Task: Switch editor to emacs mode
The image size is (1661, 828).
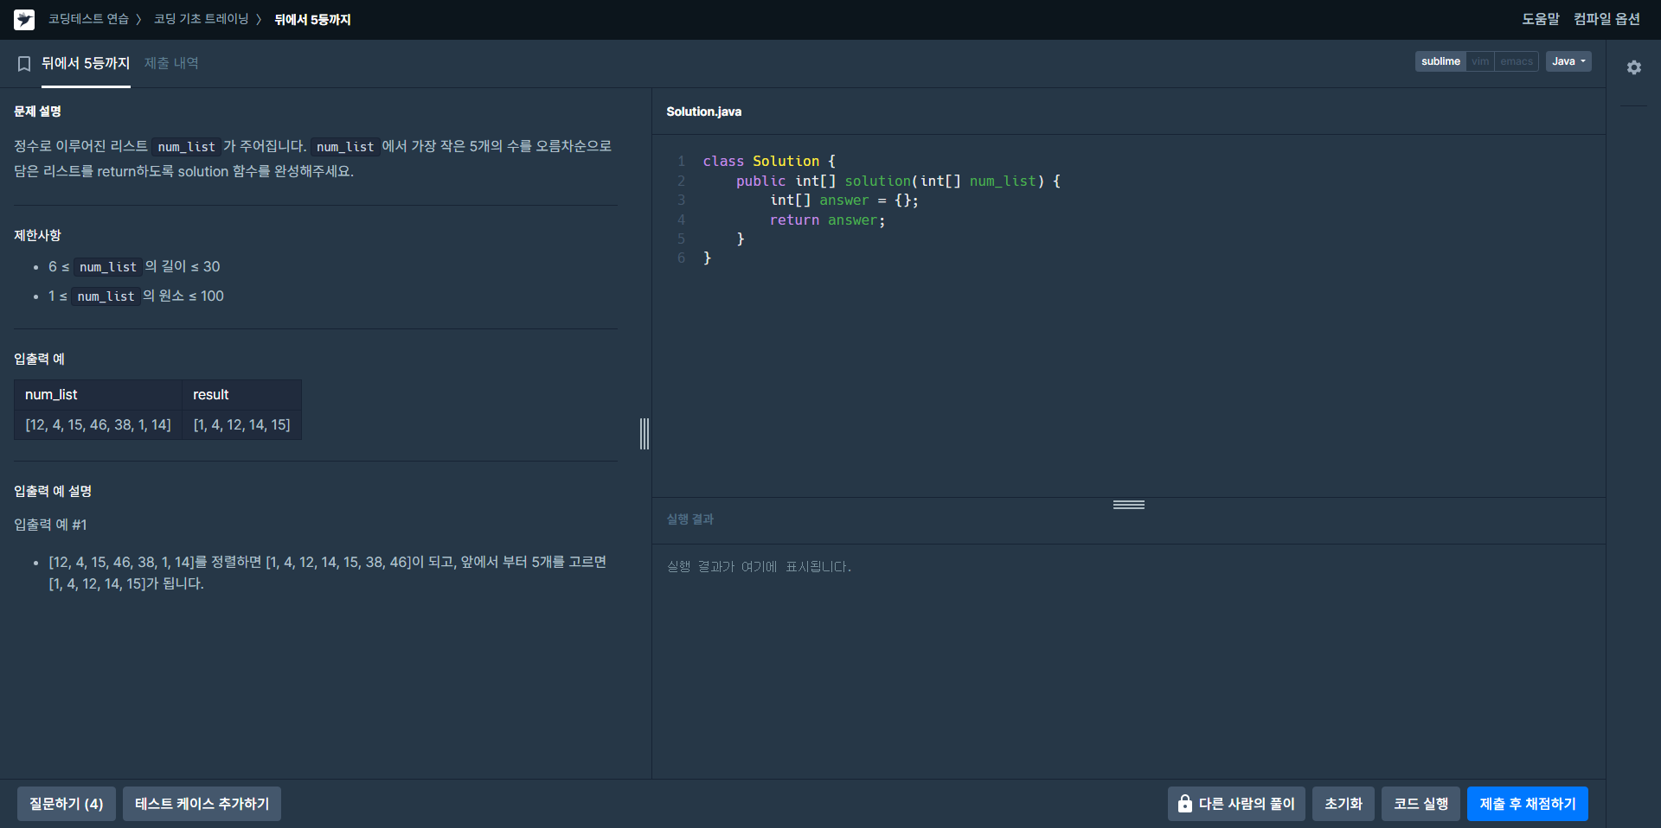Action: [x=1517, y=61]
